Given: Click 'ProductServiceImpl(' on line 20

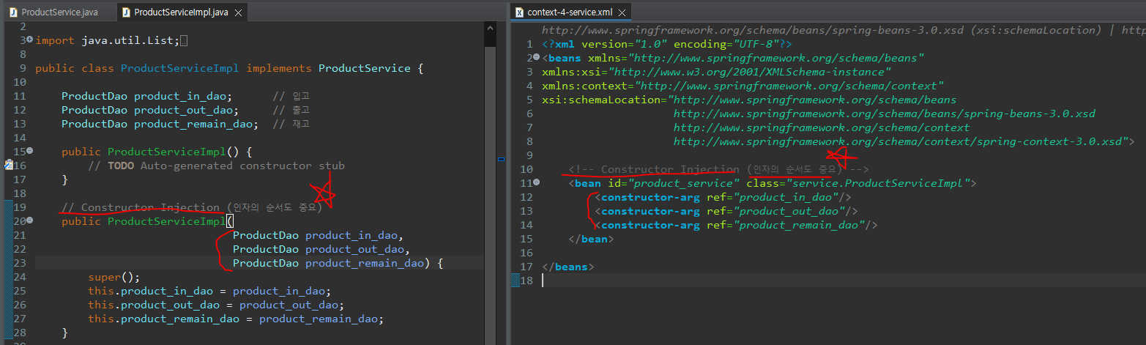Looking at the screenshot, I should pos(170,221).
